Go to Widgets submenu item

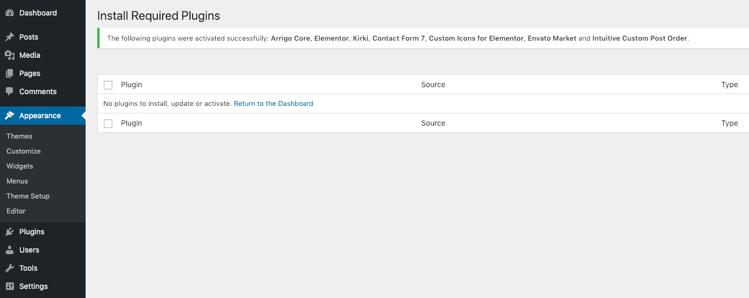click(20, 166)
